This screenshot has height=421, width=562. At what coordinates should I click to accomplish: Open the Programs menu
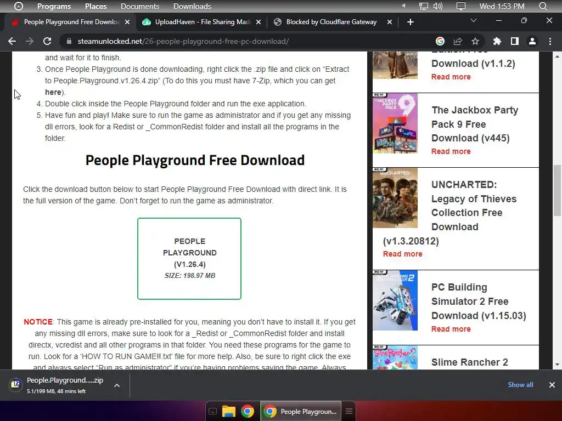click(x=54, y=6)
